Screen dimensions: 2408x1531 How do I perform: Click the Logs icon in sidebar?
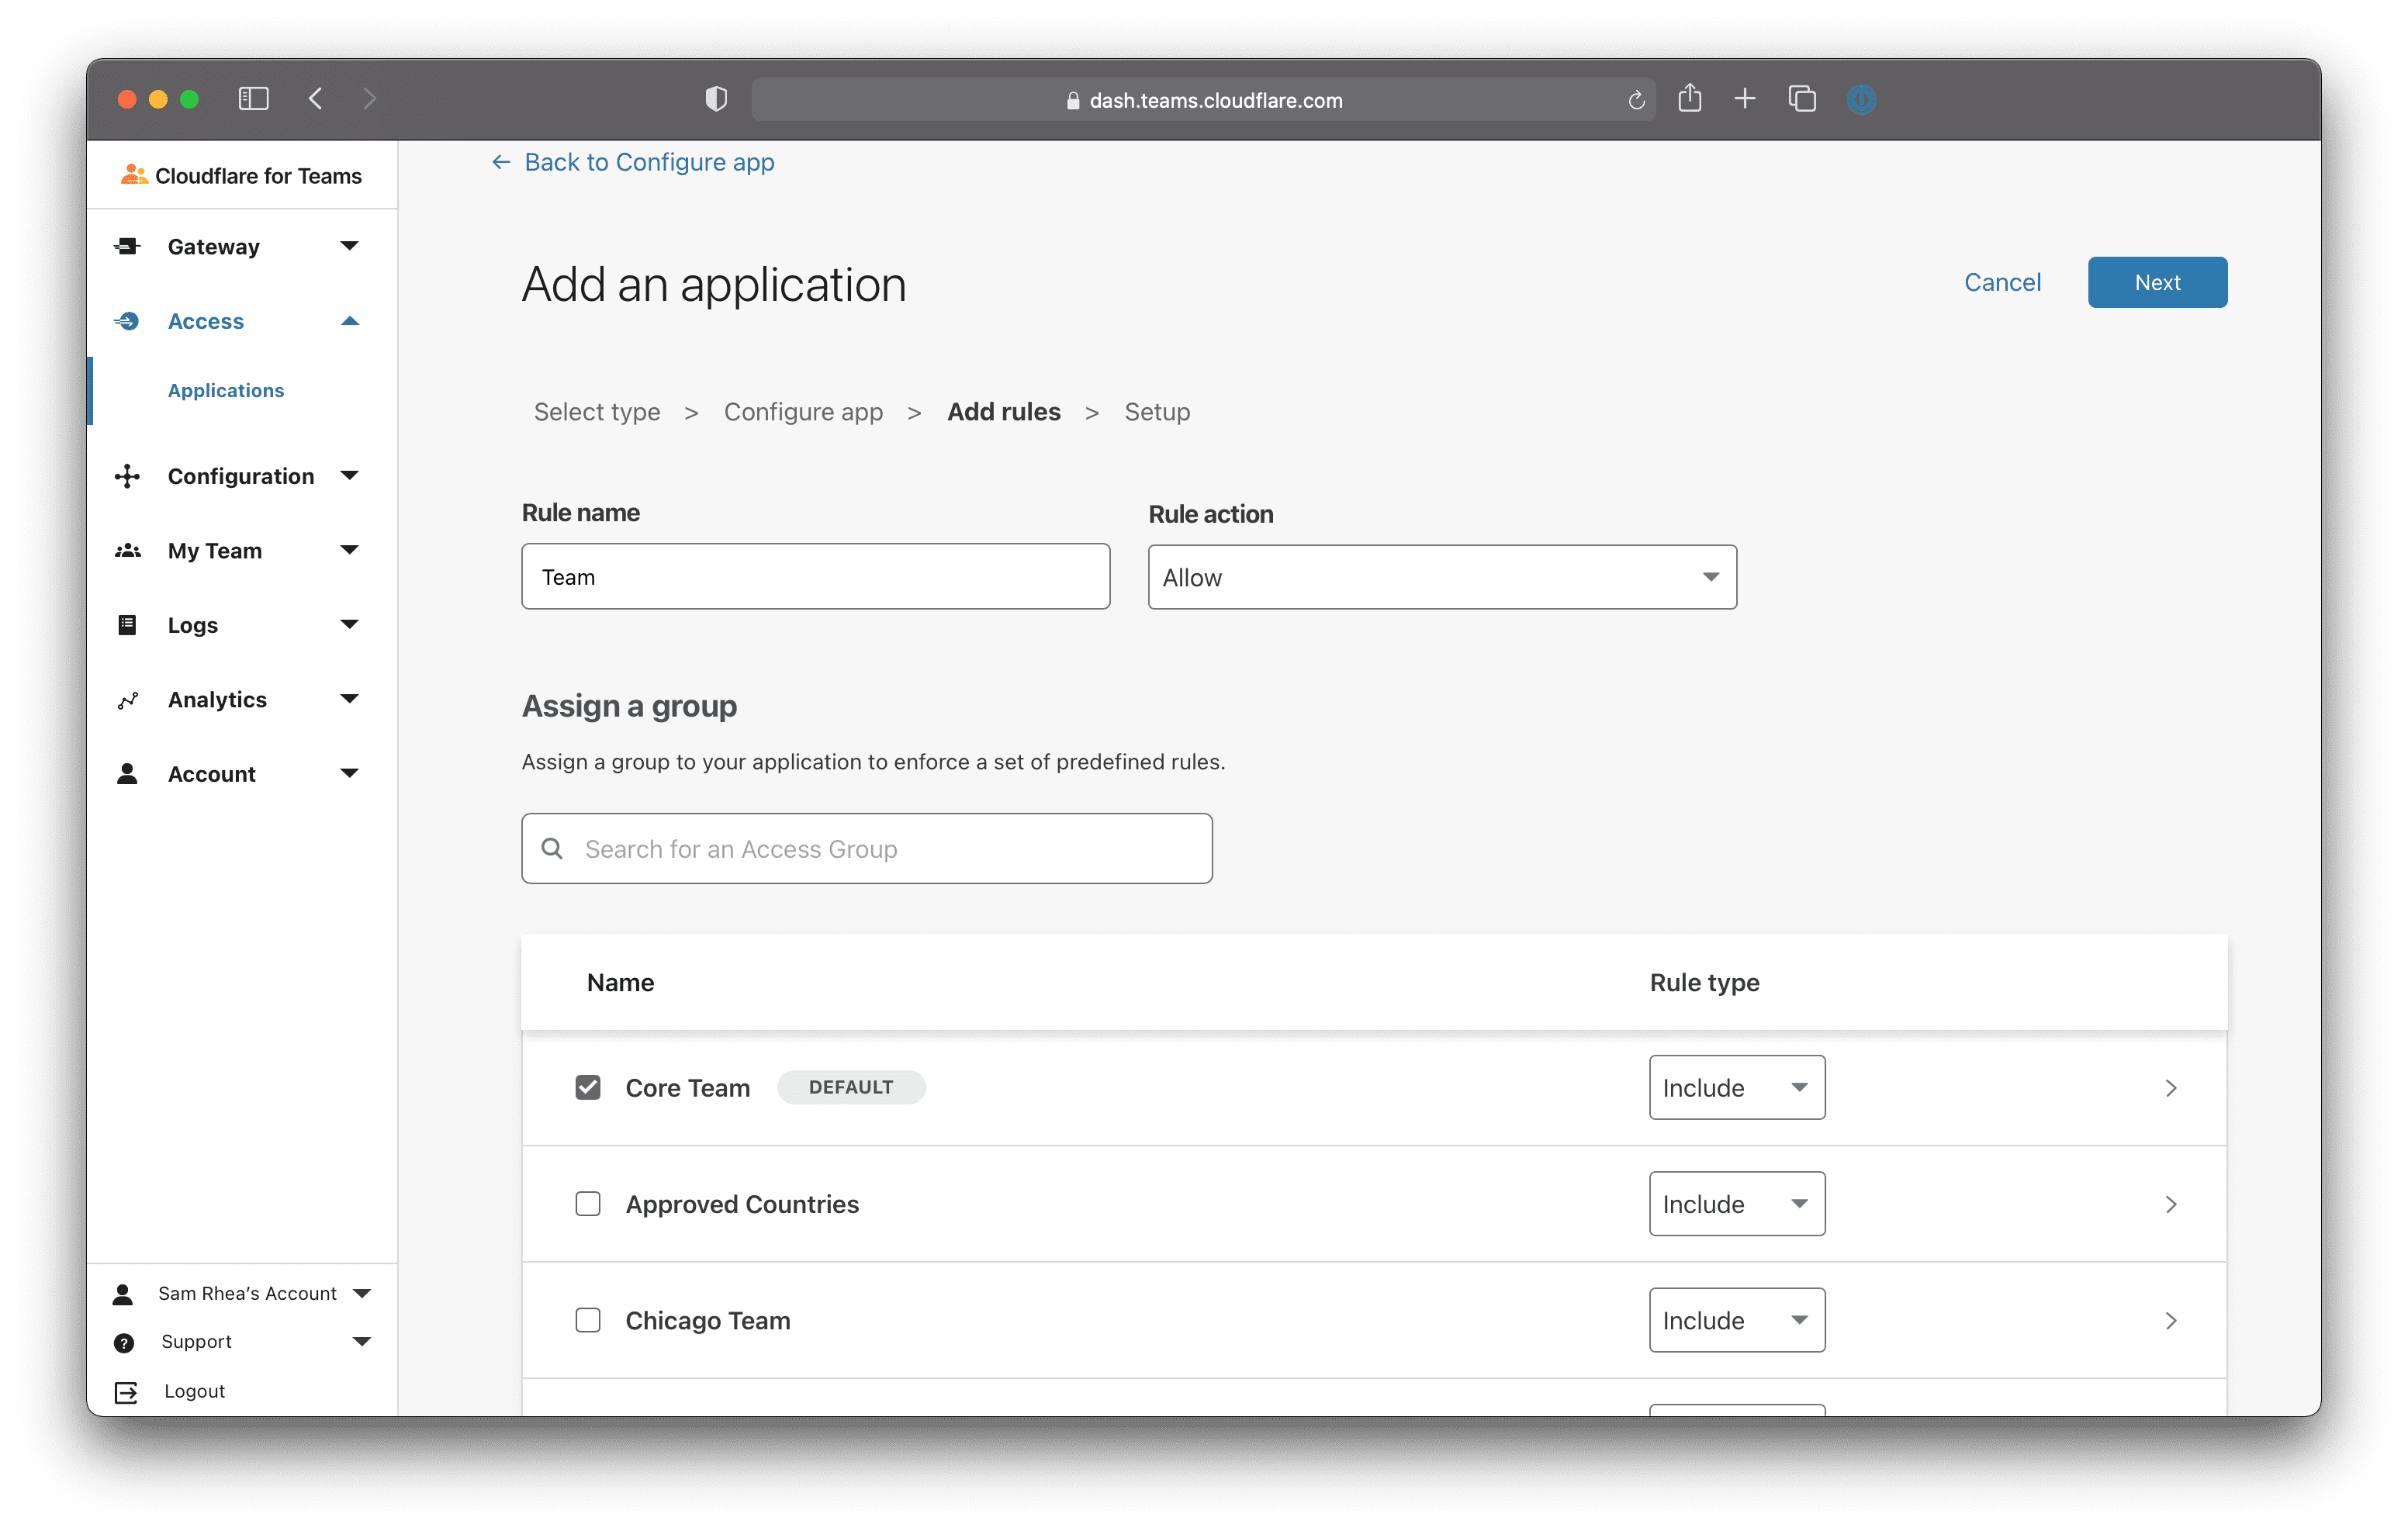coord(127,625)
